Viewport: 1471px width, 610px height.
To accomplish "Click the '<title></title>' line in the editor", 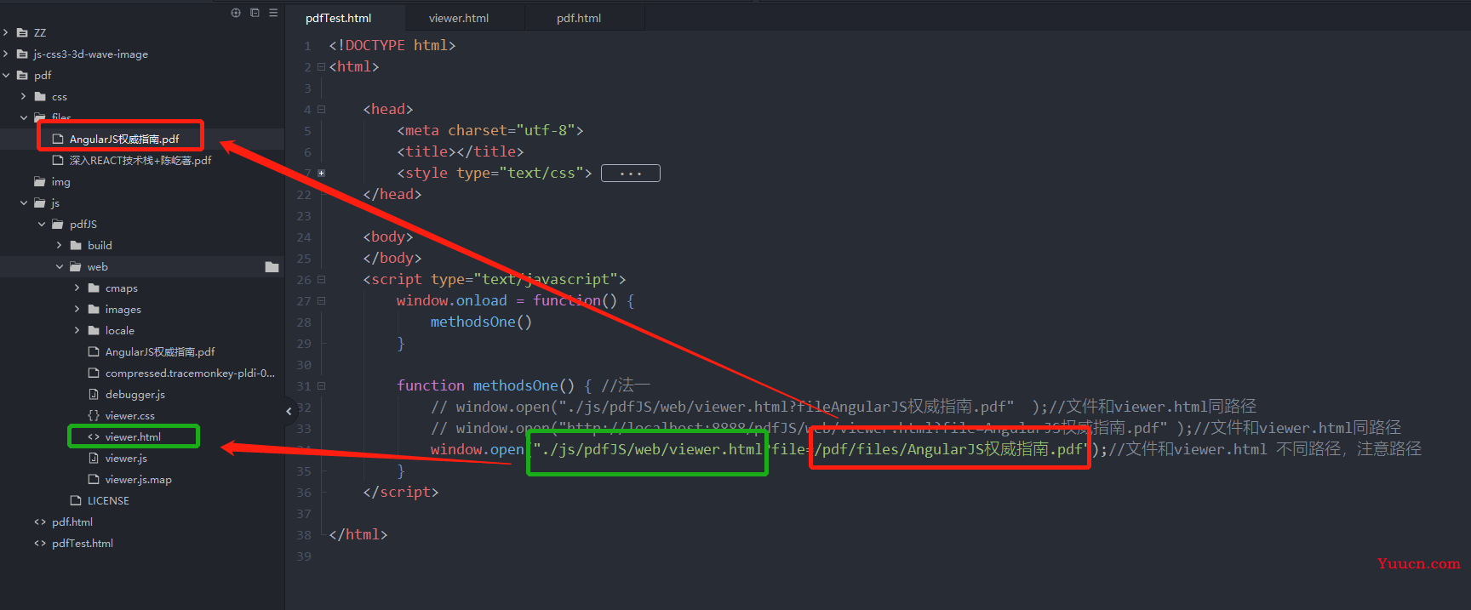I will point(460,151).
